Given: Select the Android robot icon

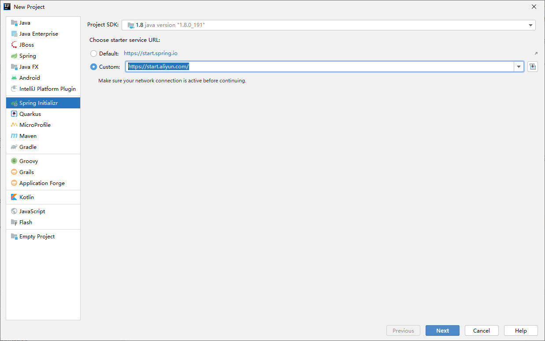Looking at the screenshot, I should (14, 78).
